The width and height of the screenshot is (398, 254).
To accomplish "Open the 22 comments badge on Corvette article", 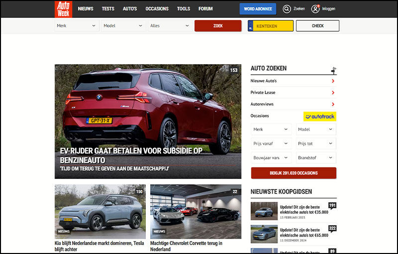I will pos(235,192).
